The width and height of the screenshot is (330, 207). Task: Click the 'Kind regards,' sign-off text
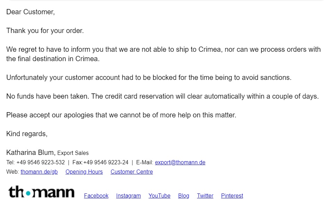27,134
